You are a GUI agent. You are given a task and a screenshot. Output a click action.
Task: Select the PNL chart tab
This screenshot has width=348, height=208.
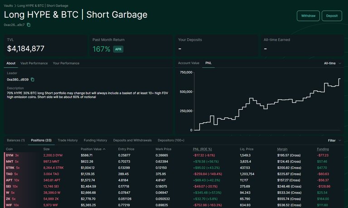(x=208, y=63)
